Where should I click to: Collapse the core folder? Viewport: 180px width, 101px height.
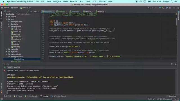pyautogui.click(x=6, y=19)
